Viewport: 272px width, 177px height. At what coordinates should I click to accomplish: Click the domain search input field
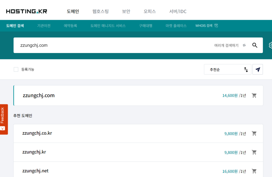112,45
